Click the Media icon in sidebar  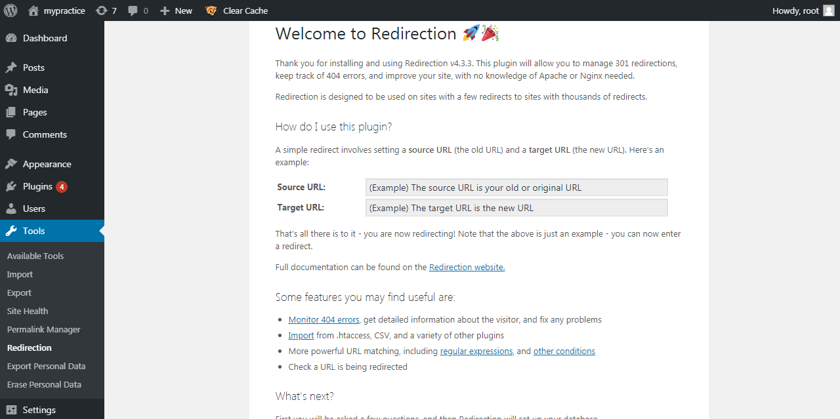point(11,90)
